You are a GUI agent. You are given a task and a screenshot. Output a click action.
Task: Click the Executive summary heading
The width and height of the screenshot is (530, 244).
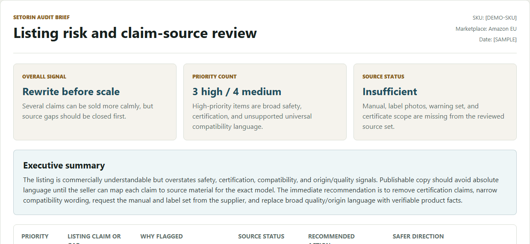tap(64, 166)
